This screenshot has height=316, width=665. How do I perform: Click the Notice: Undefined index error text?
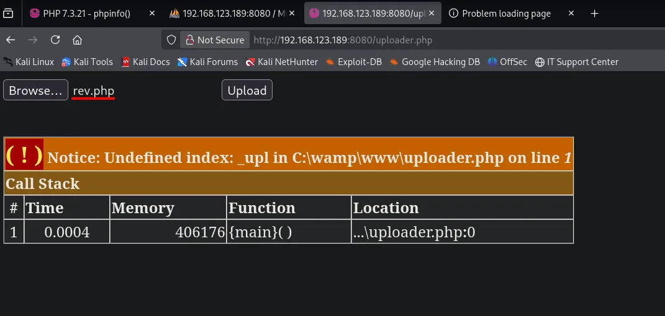coord(309,158)
